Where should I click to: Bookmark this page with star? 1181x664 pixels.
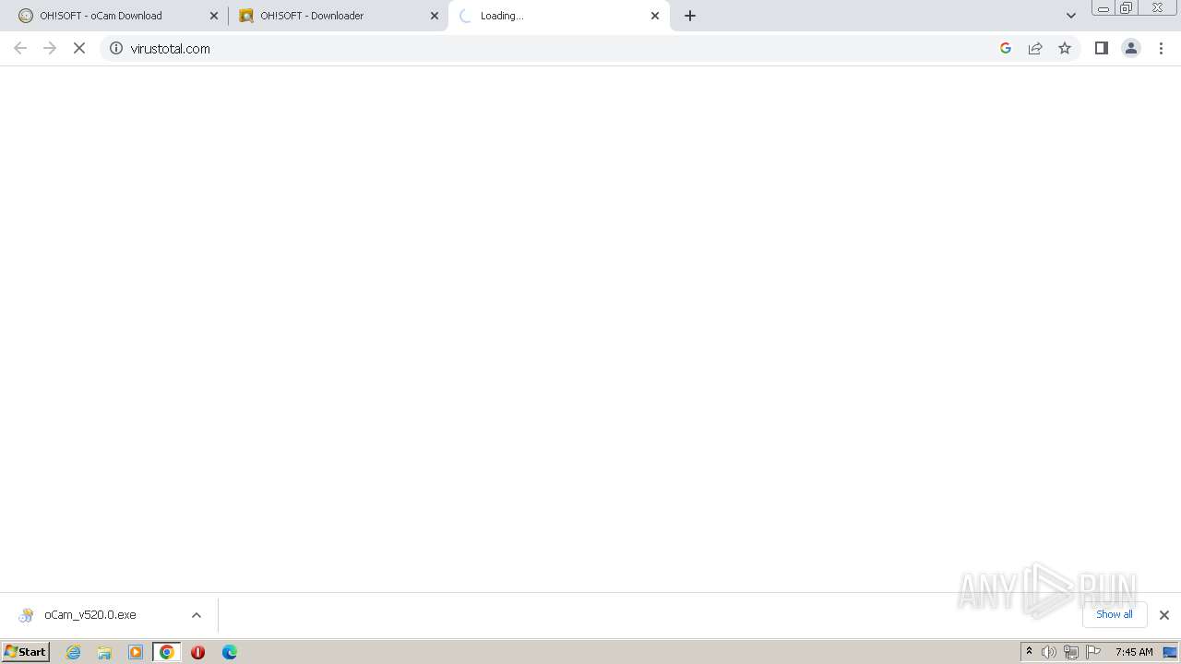click(1065, 48)
